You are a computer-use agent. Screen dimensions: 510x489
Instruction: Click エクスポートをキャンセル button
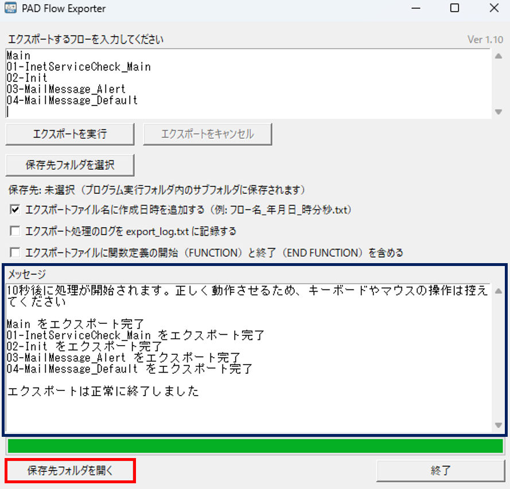[x=208, y=134]
